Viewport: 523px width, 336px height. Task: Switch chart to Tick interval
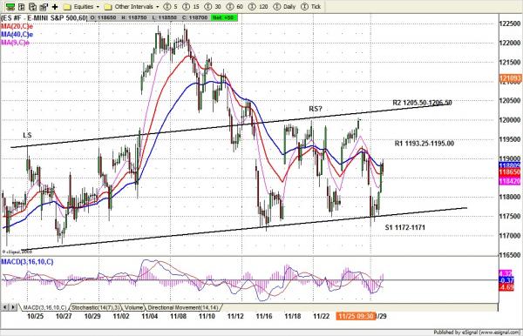tap(311, 6)
